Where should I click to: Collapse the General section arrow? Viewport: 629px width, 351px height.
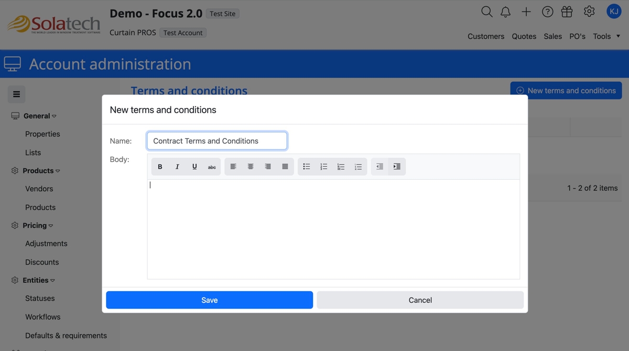pos(54,116)
